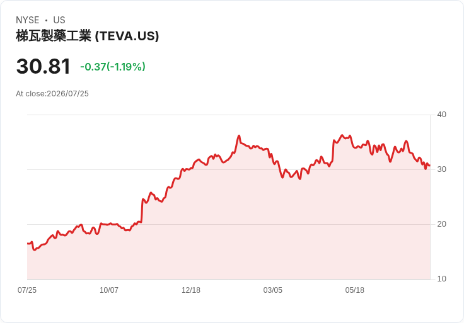This screenshot has width=464, height=323.
Task: Select the 07/25 x-axis date label
Action: (27, 290)
